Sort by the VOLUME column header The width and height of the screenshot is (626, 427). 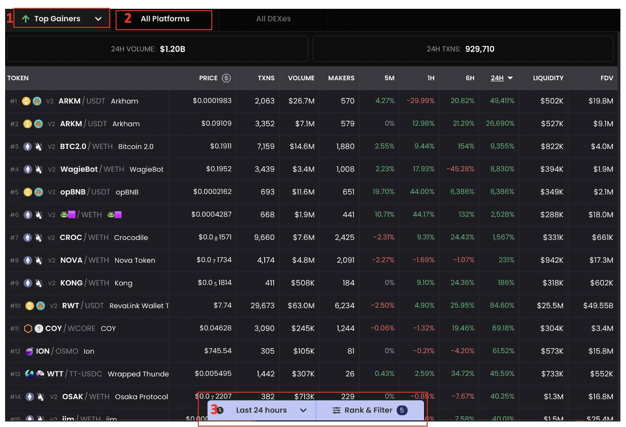click(301, 78)
